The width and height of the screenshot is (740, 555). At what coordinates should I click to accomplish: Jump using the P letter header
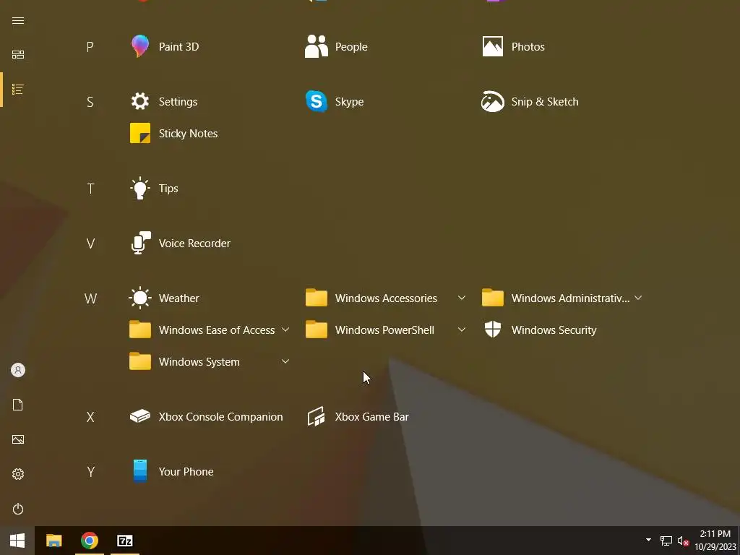pos(90,47)
